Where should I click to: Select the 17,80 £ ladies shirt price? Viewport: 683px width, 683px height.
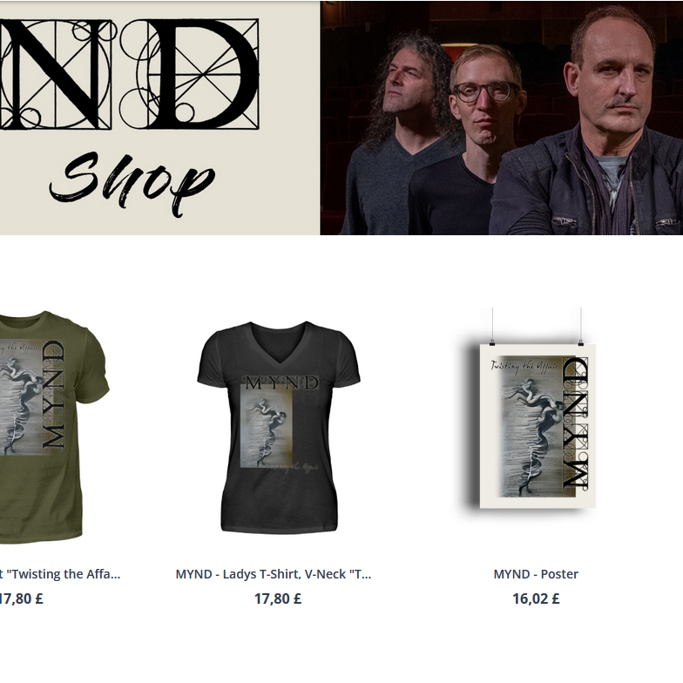click(278, 598)
